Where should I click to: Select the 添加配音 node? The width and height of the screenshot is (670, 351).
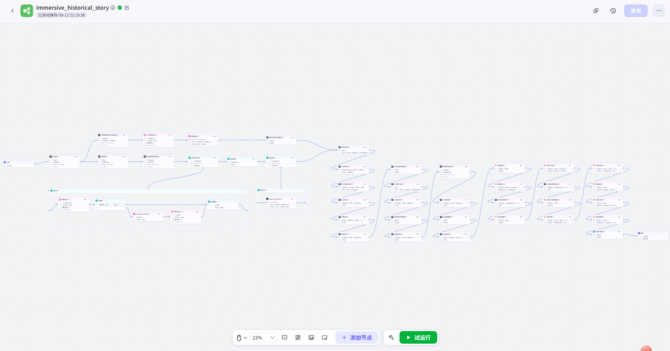click(608, 187)
